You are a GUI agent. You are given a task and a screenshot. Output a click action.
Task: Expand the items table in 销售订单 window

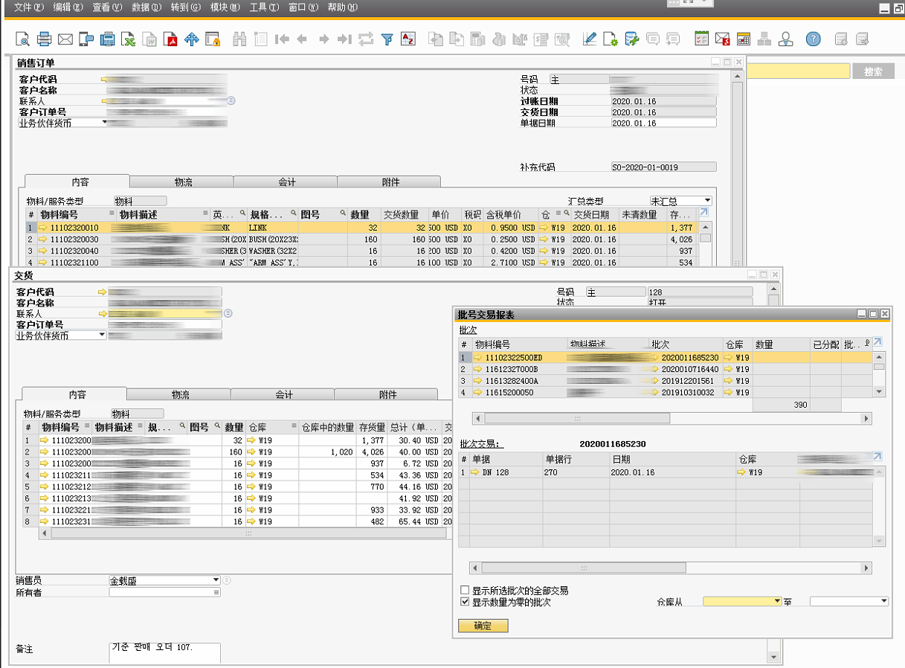[x=704, y=213]
